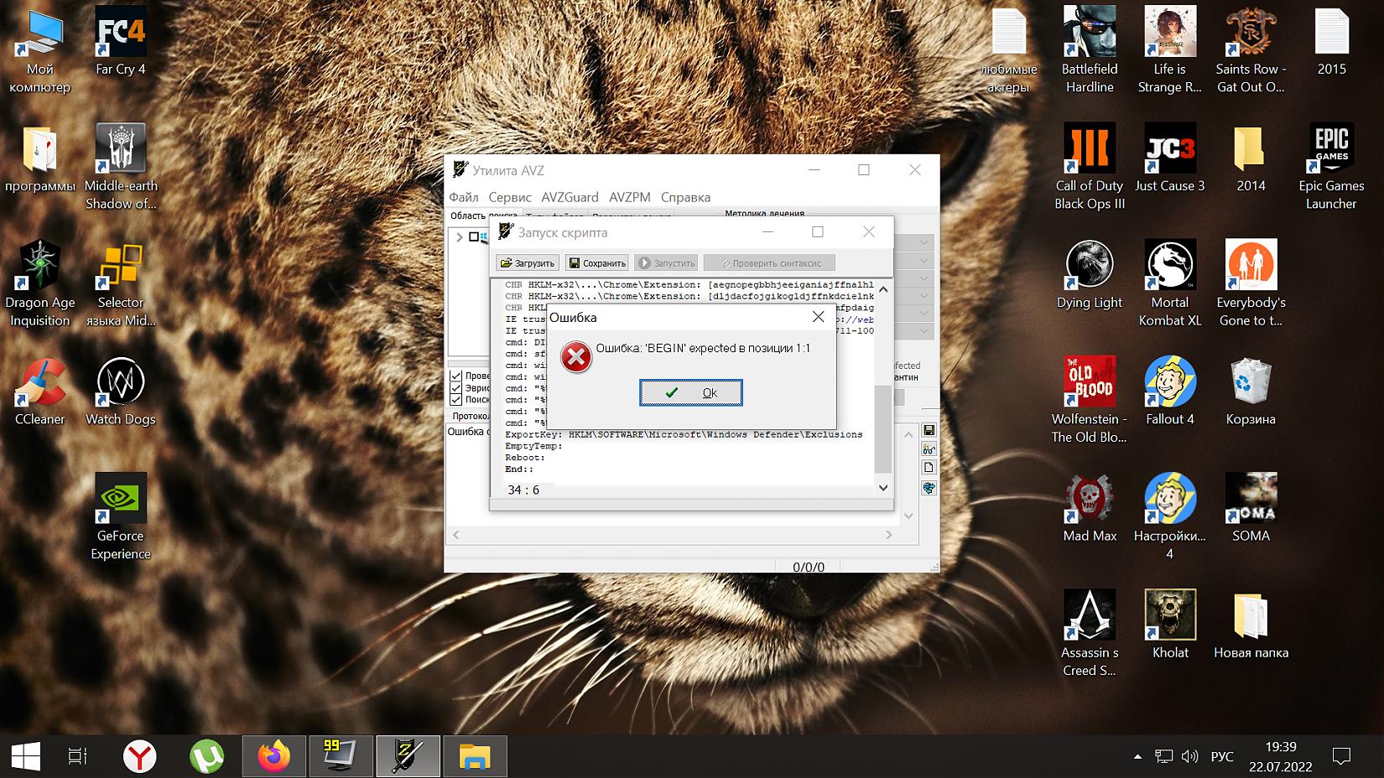1384x778 pixels.
Task: Open the Сервис menu
Action: 509,197
